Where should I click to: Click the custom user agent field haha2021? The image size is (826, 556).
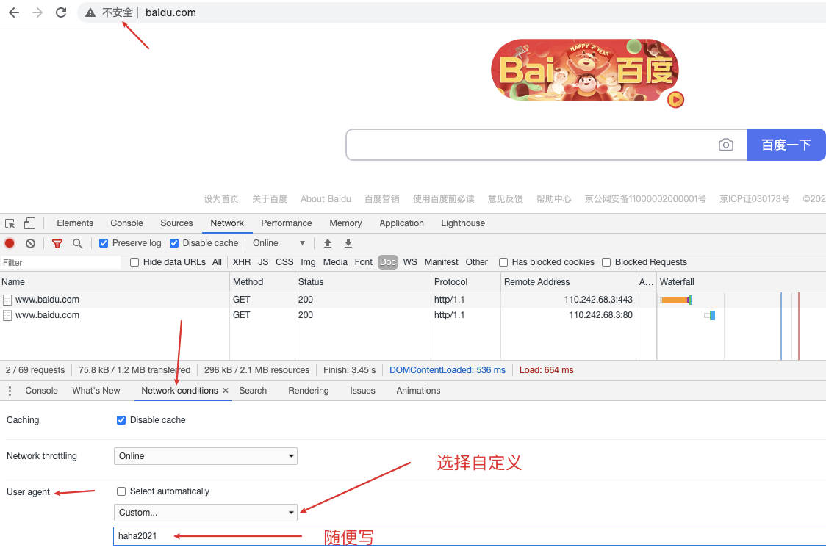(x=469, y=536)
